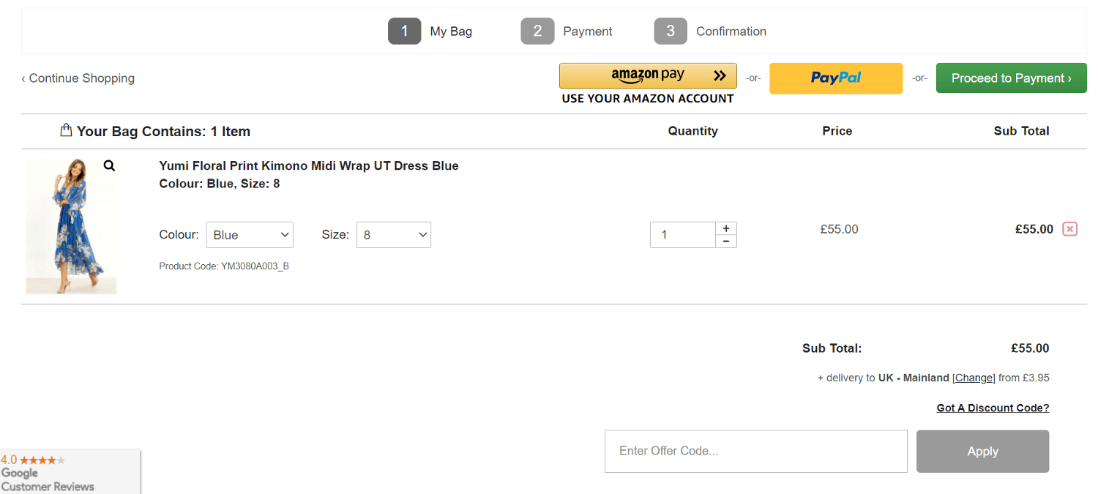This screenshot has width=1098, height=494.
Task: Click the Amazon Pay payment icon
Action: point(647,75)
